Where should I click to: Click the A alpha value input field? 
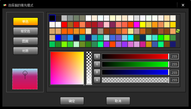[174, 80]
